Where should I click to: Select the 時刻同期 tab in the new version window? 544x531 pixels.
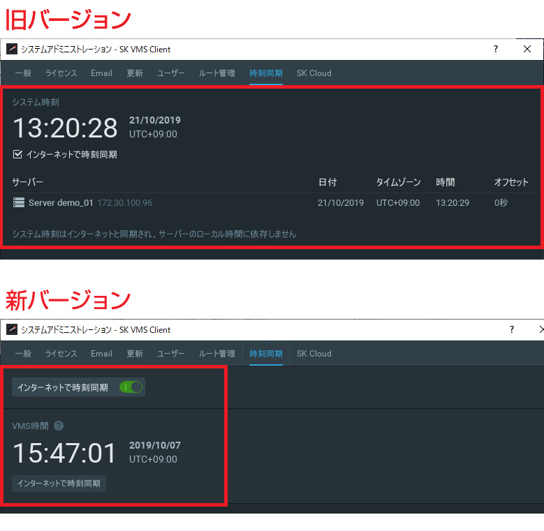tap(266, 354)
